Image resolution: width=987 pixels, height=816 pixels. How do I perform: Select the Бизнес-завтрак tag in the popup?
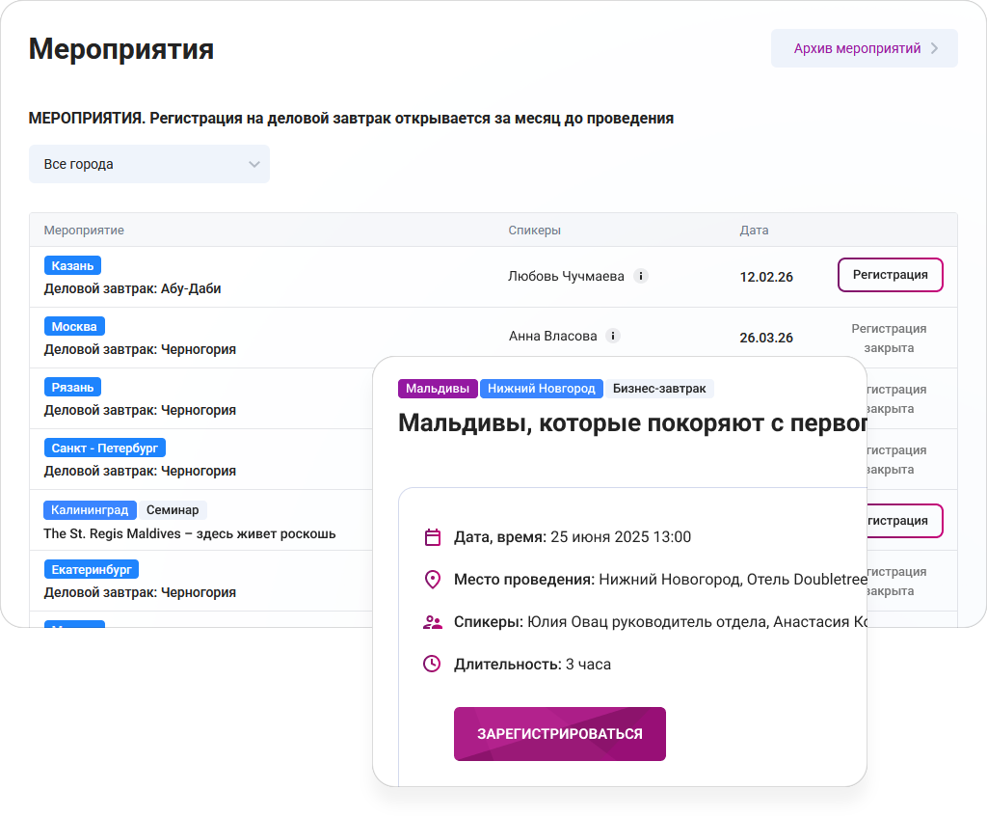pos(659,389)
